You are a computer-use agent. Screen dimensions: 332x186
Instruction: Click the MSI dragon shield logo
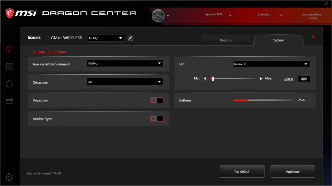10,13
